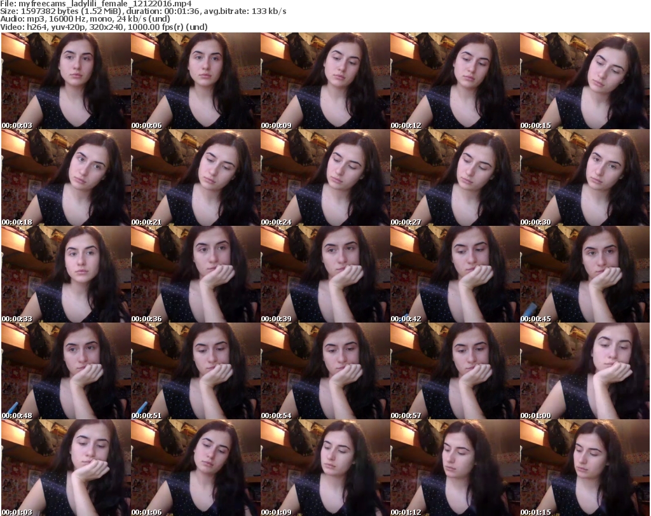Select the thumbnail frame timestamped 00:00:15
Image resolution: width=651 pixels, height=516 pixels.
(585, 81)
